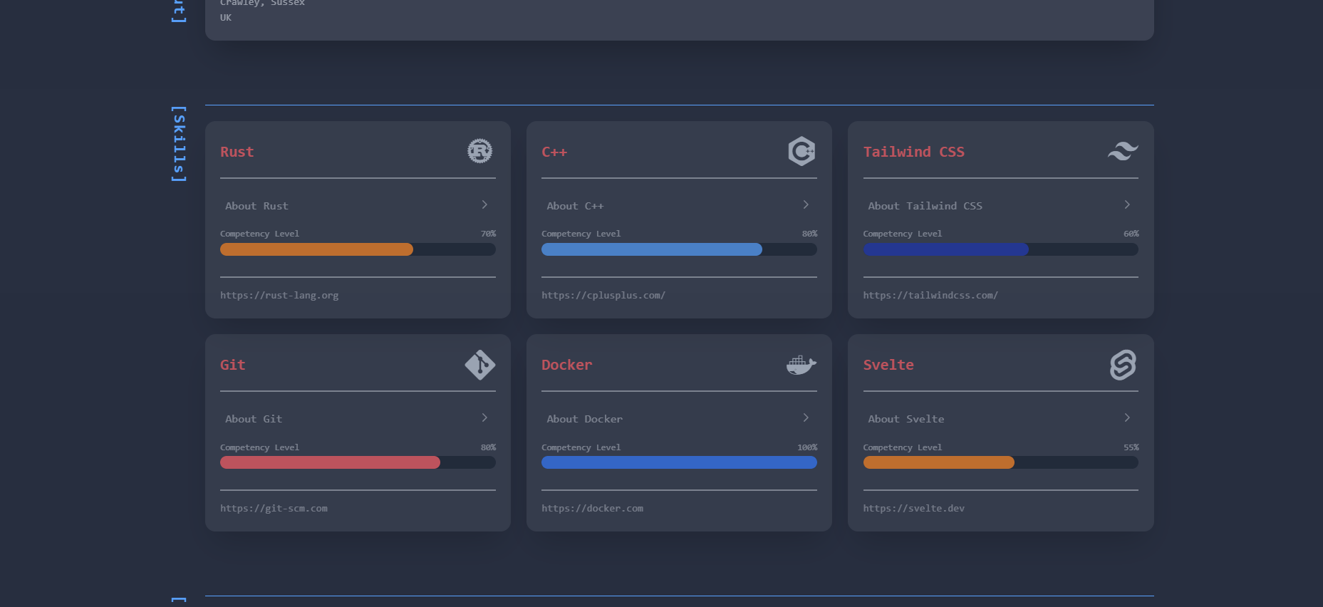Show the About Docker section
The width and height of the screenshot is (1323, 607).
[679, 419]
